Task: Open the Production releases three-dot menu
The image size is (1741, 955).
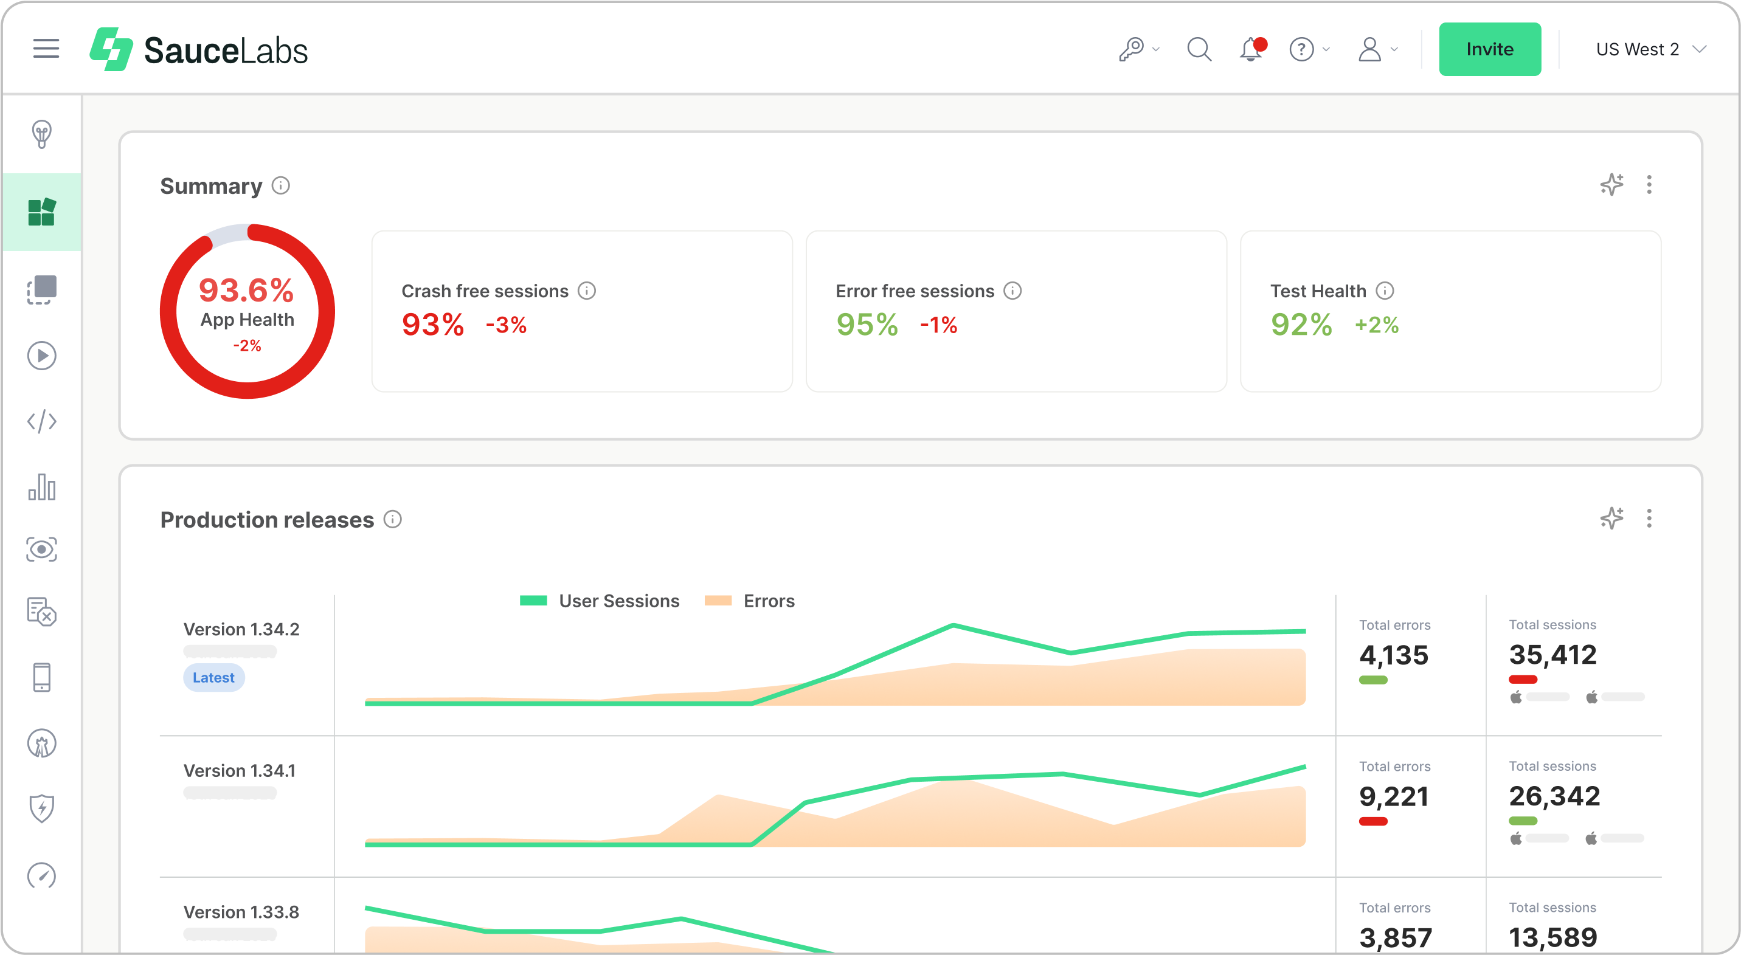Action: (1649, 518)
